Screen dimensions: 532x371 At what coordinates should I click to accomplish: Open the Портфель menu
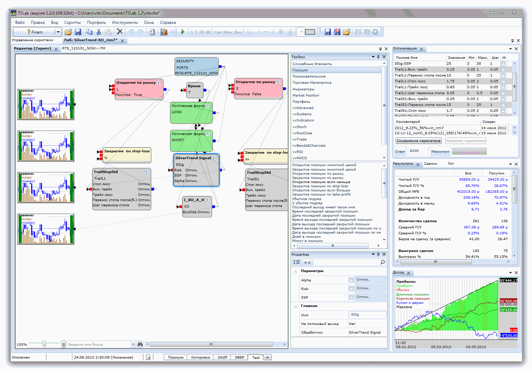click(x=96, y=22)
